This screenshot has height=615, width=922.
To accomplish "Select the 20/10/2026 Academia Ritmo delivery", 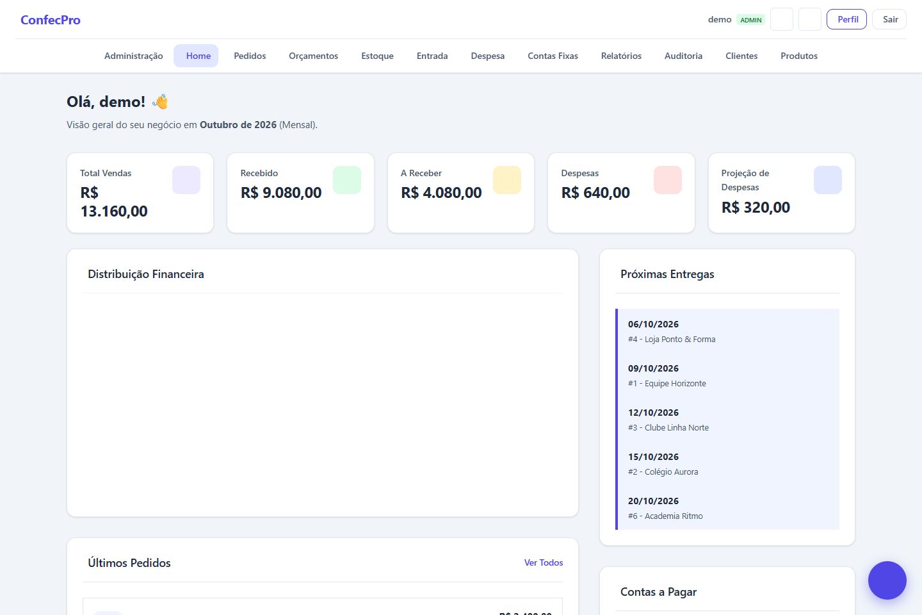I will pos(727,508).
